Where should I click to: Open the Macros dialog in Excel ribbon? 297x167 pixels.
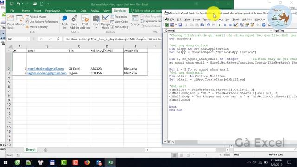19,20
